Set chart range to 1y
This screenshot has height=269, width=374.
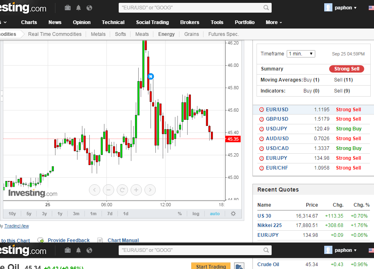coord(60,214)
